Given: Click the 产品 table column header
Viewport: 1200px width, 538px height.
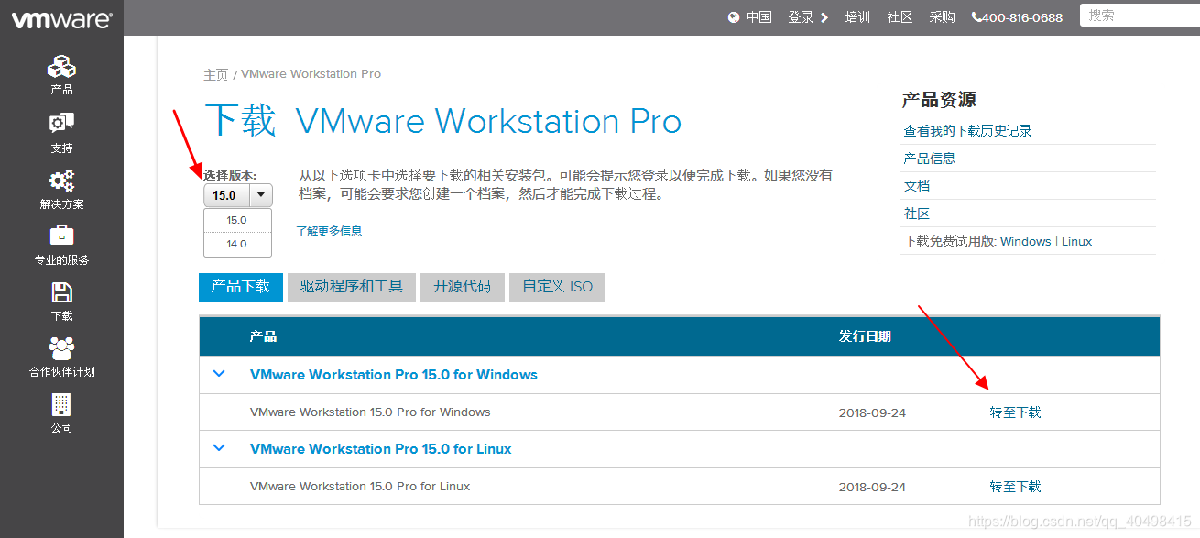Looking at the screenshot, I should point(263,336).
